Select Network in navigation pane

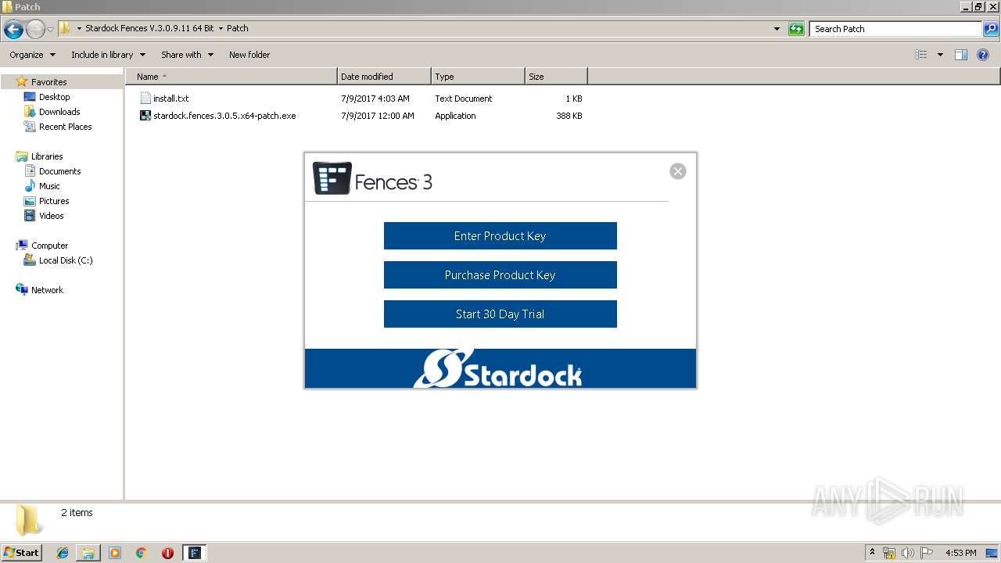(x=47, y=290)
